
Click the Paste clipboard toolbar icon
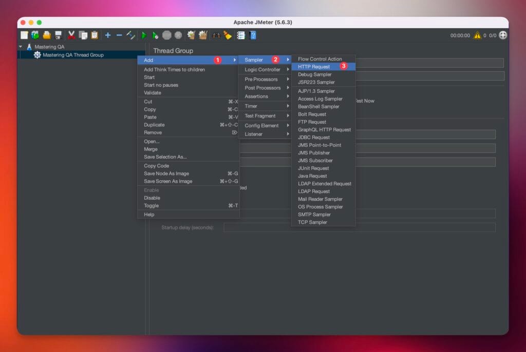(x=95, y=35)
